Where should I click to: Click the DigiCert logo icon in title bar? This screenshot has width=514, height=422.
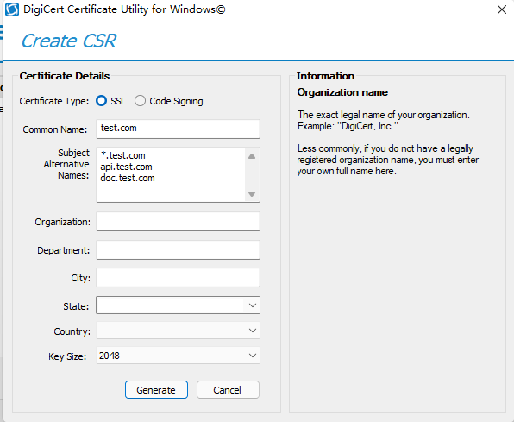tap(12, 9)
